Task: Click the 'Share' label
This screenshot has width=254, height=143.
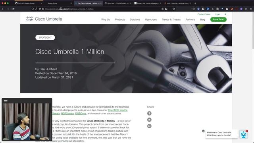Action: point(150,107)
